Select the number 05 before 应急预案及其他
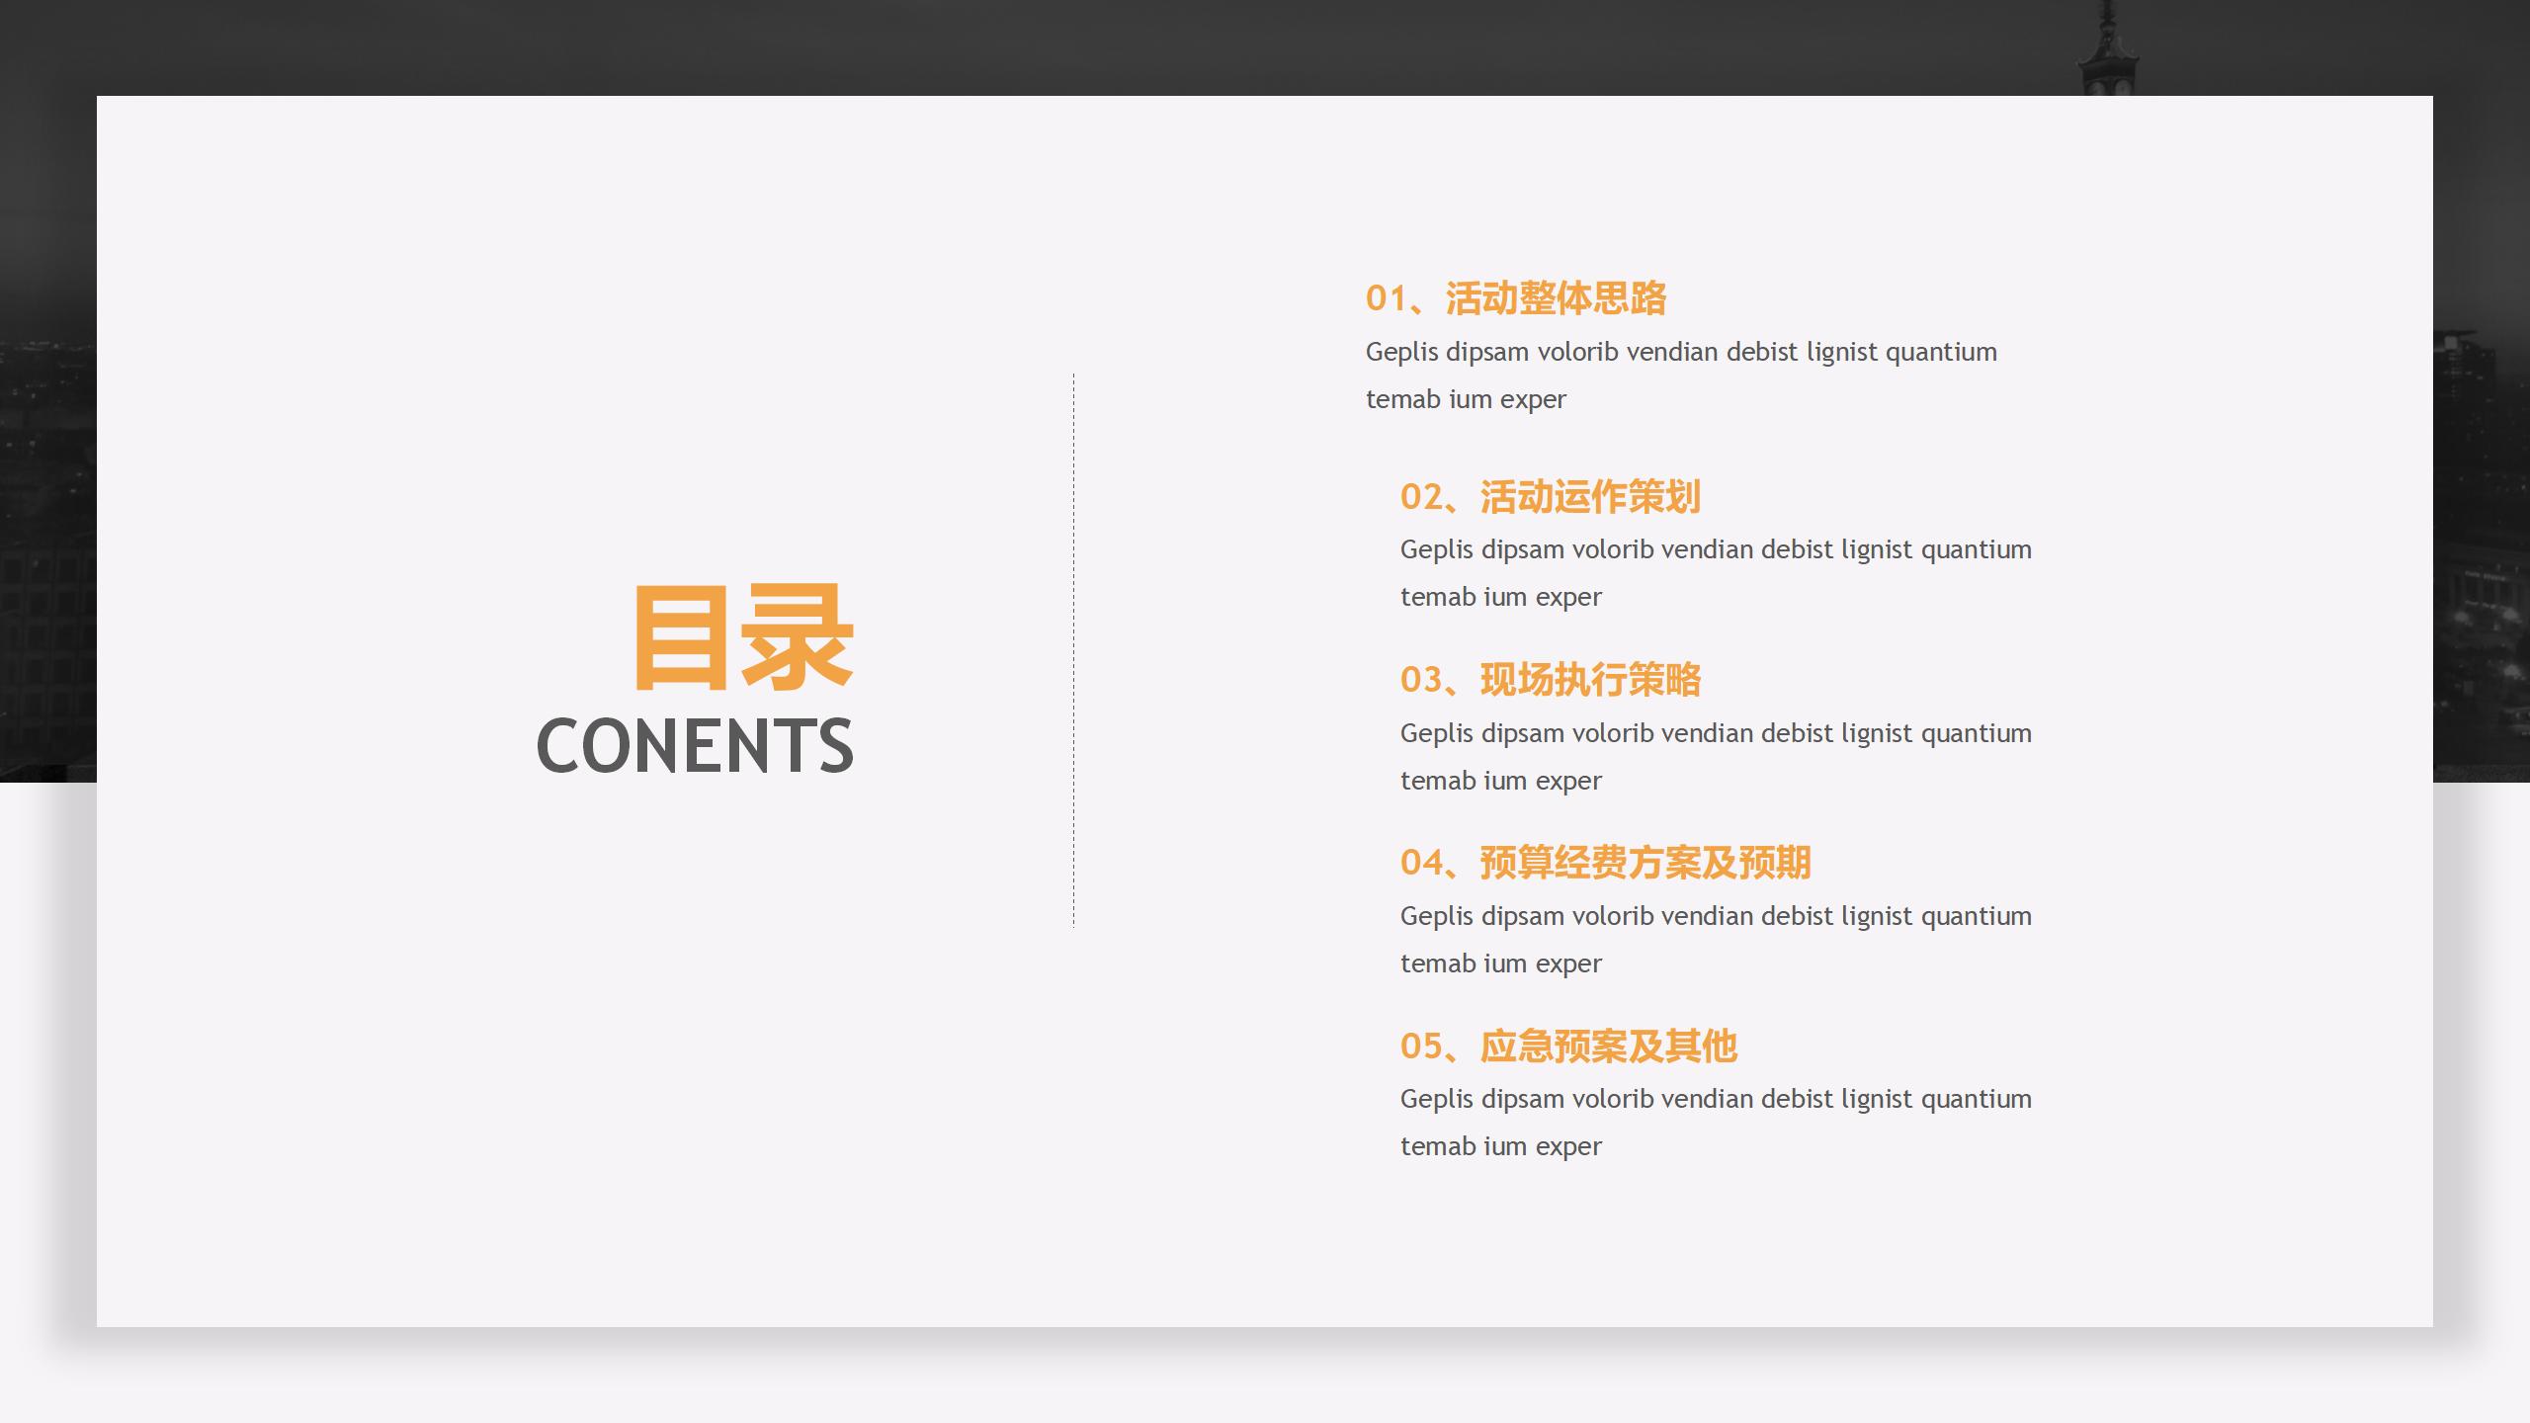The image size is (2530, 1423). [x=1423, y=1046]
